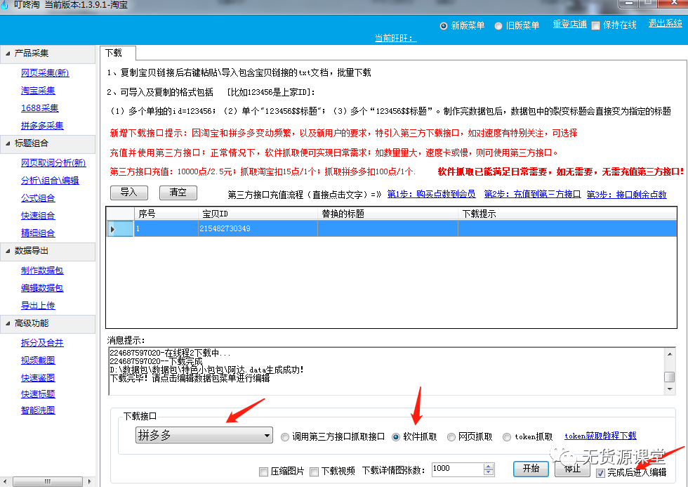Click the 叮咚淘 water-drop app icon
Screen dimensions: 688x487
click(4, 5)
